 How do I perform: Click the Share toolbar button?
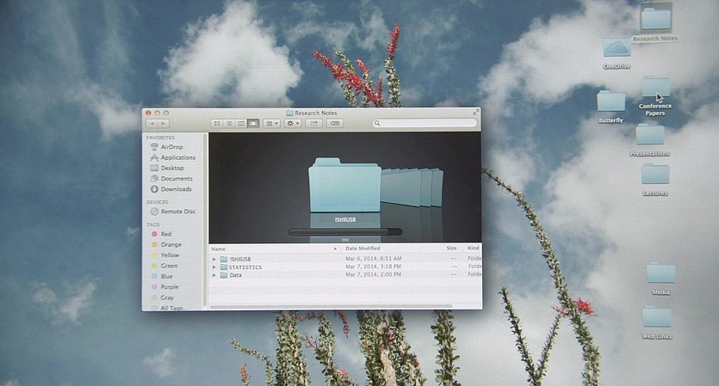pos(314,124)
